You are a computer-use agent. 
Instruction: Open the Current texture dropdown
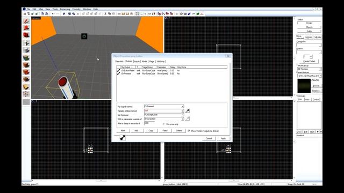click(320, 76)
